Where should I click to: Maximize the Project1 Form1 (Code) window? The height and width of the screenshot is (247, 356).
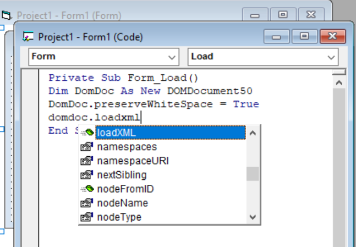304,37
